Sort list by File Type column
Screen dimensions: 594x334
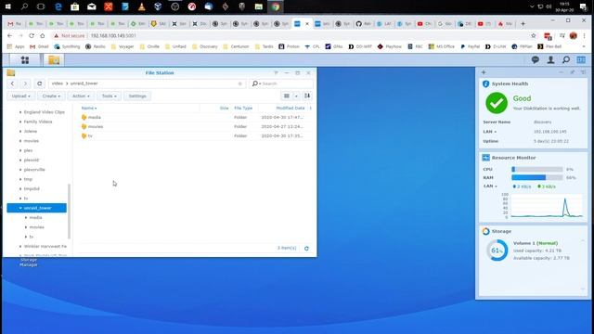click(243, 108)
